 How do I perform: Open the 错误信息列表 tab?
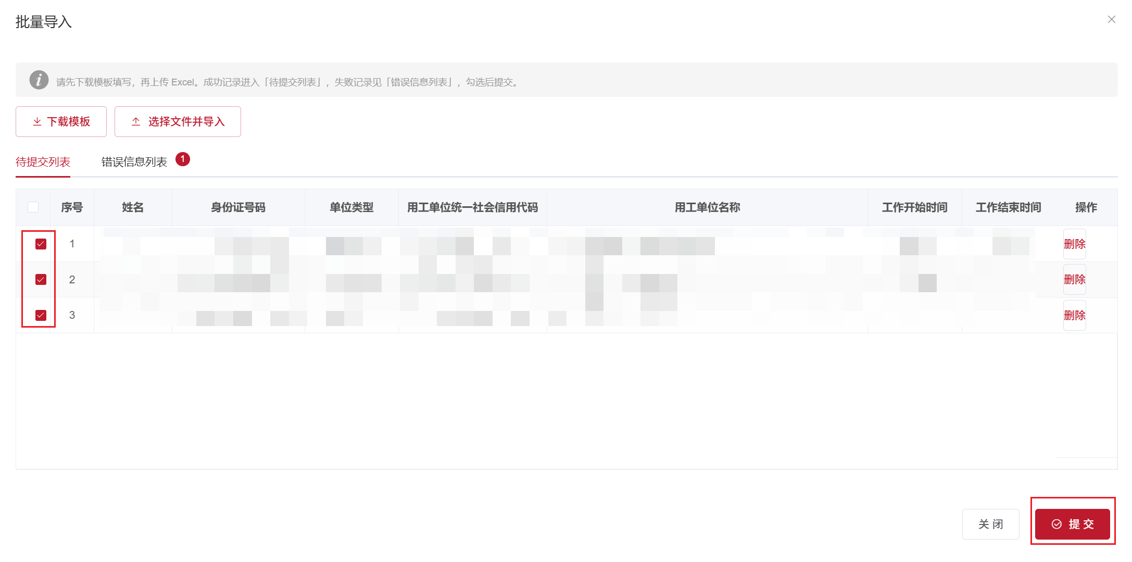point(134,162)
